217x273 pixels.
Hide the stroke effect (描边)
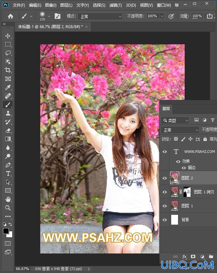click(184, 168)
